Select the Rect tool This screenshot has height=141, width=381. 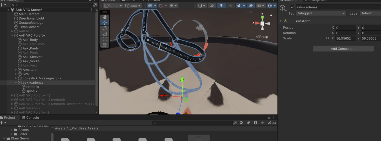click(x=105, y=39)
